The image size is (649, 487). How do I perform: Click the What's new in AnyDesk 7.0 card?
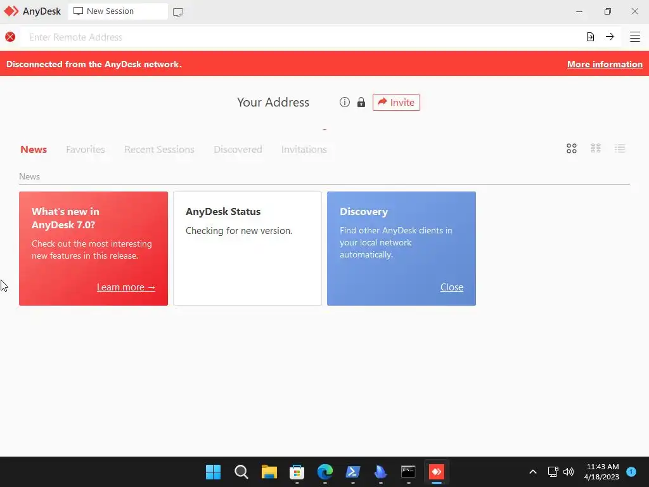(x=94, y=249)
